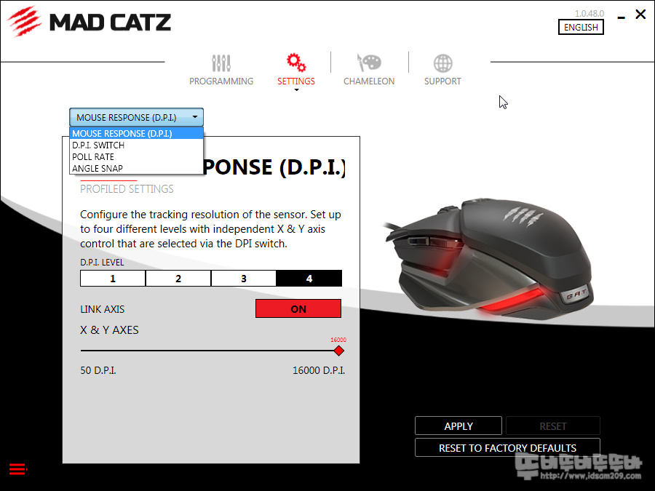Screen dimensions: 655x491
Task: Collapse the Mouse Response (D.P.I.) dropdown
Action: tap(137, 117)
